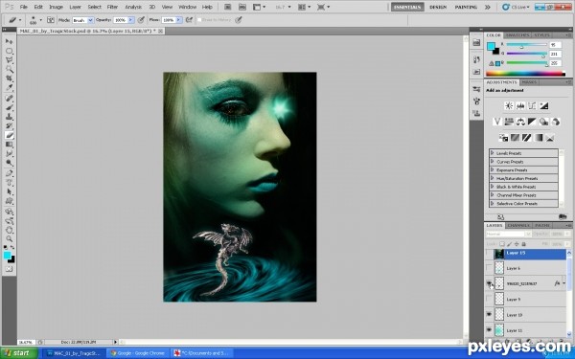The height and width of the screenshot is (359, 575).
Task: Pick a color from the spectrum ramp
Action: coord(525,74)
